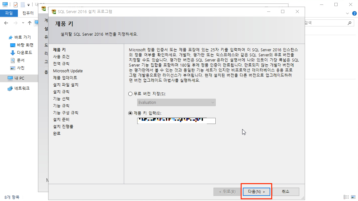Click the properties checkmark icon in quick access toolbar
The image size is (358, 201).
tap(16, 4)
